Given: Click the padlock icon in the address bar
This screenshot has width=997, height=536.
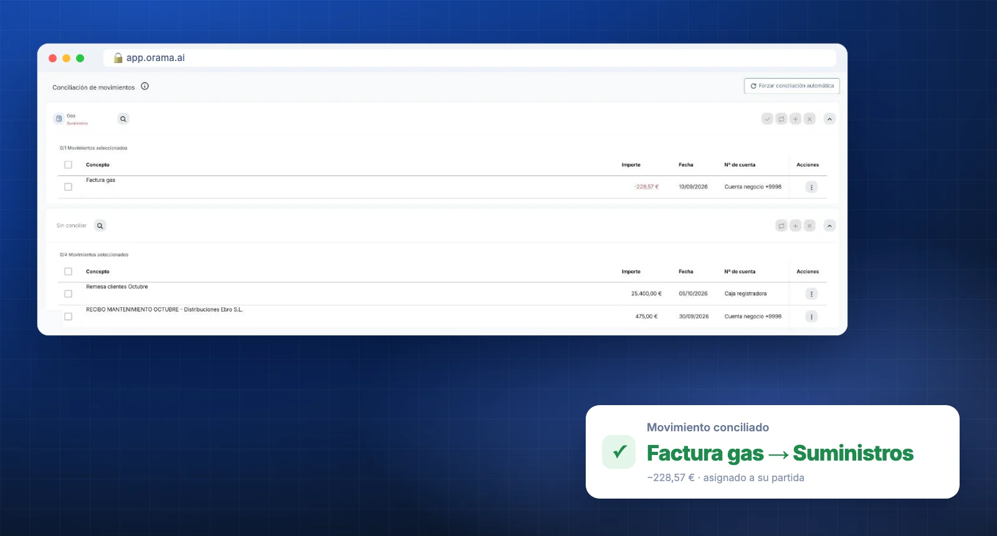Looking at the screenshot, I should (x=118, y=58).
